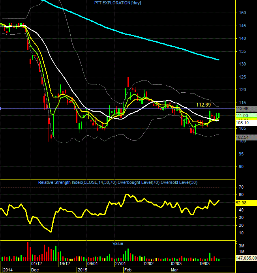
Task: Click RSI axis label 10
Action: coord(241,233)
